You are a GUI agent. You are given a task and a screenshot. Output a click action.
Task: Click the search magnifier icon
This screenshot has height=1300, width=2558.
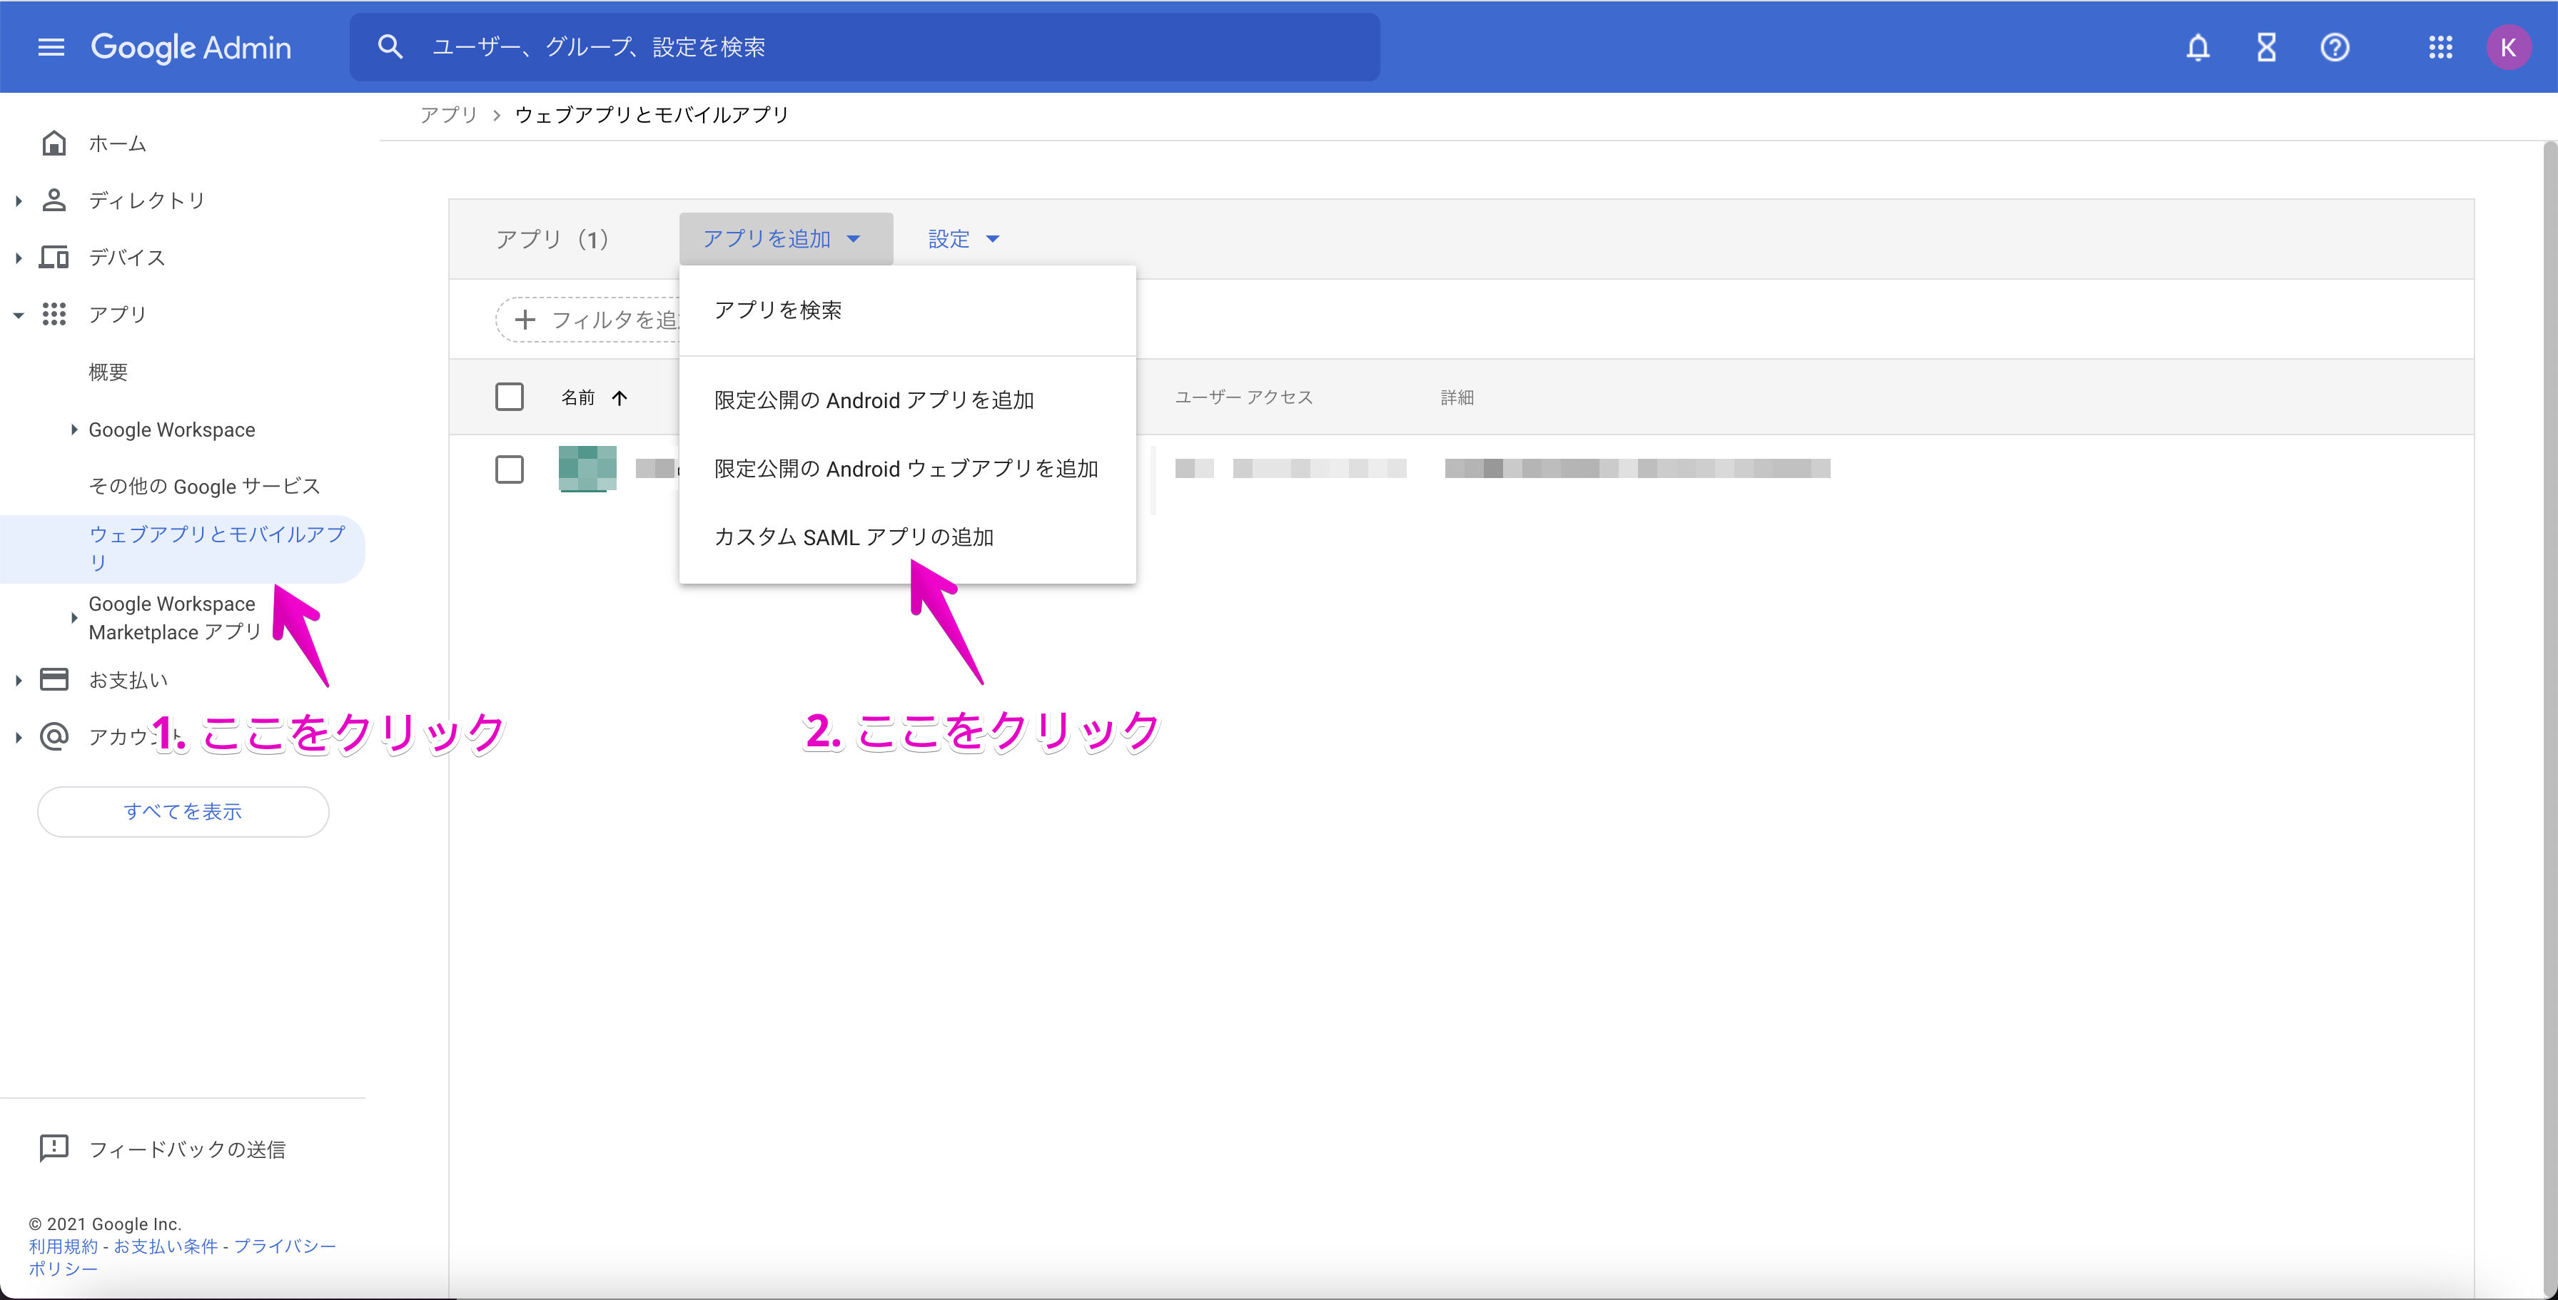(389, 46)
